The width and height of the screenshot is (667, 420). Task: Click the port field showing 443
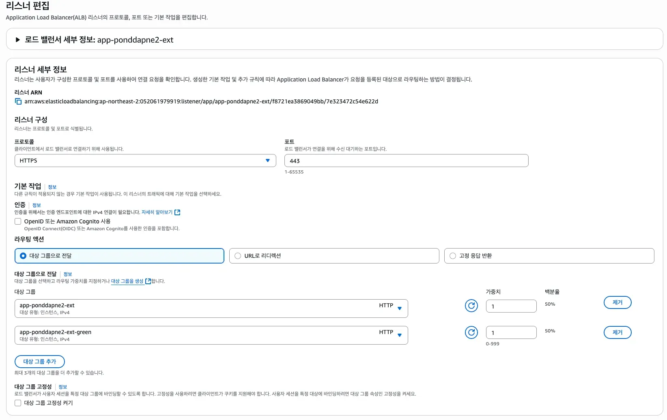click(x=406, y=161)
